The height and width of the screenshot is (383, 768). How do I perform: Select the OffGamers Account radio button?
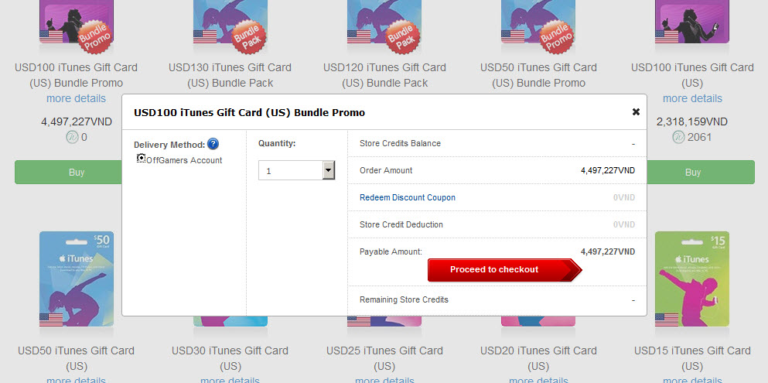(x=141, y=158)
